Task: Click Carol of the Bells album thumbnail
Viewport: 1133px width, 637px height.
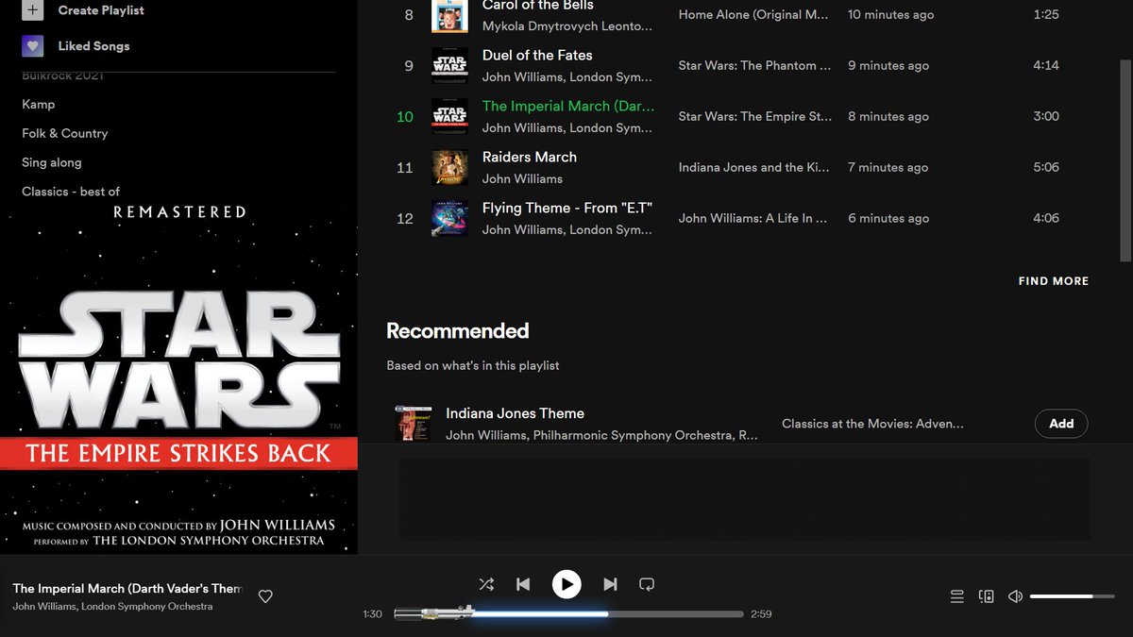Action: pyautogui.click(x=449, y=16)
